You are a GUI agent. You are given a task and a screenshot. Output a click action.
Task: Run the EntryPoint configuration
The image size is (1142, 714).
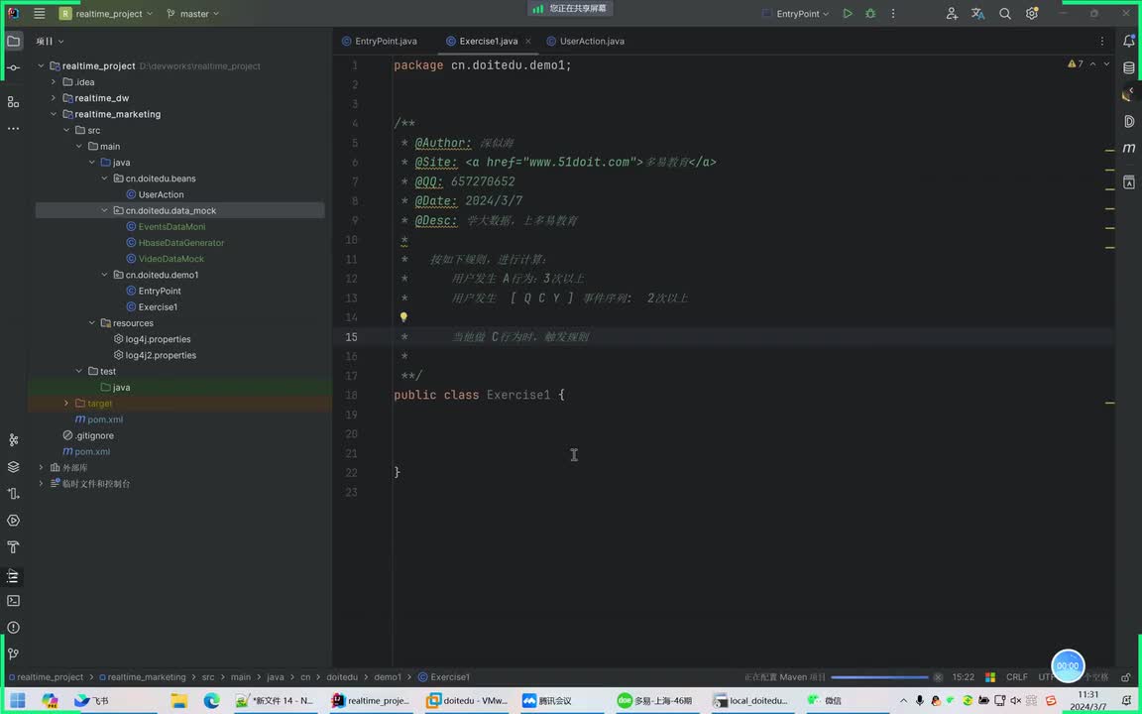click(847, 13)
